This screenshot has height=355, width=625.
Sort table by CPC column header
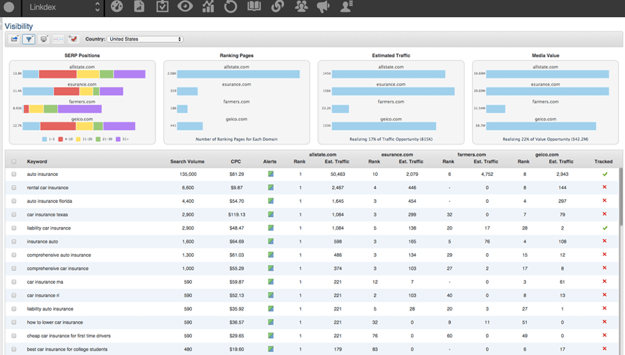236,161
